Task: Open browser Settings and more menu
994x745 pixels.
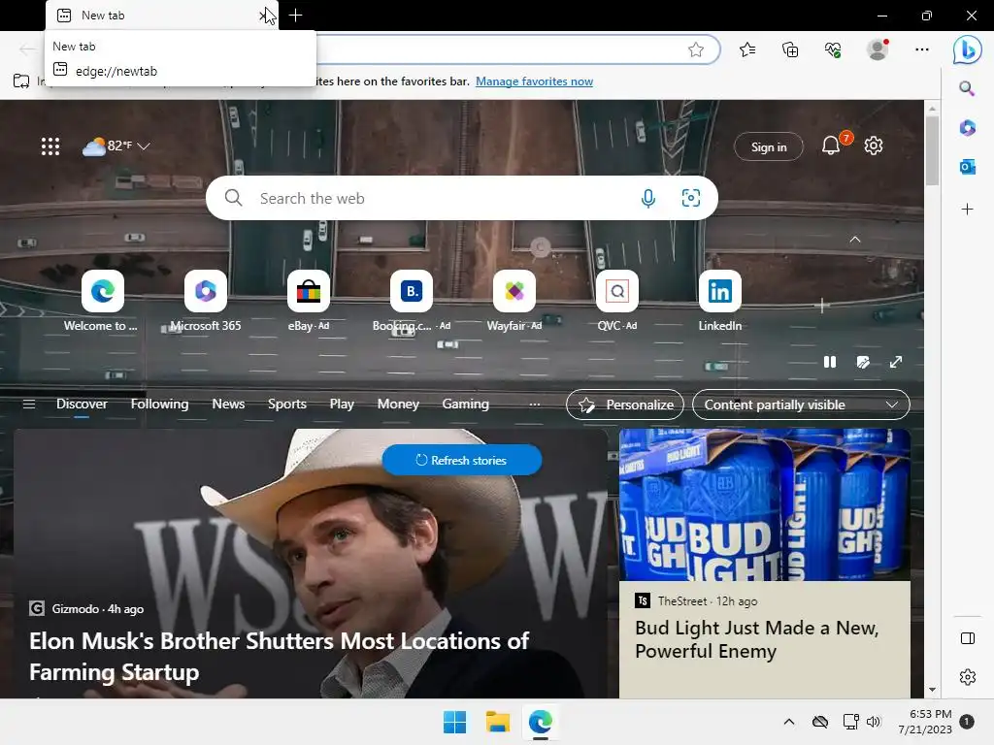Action: [922, 49]
